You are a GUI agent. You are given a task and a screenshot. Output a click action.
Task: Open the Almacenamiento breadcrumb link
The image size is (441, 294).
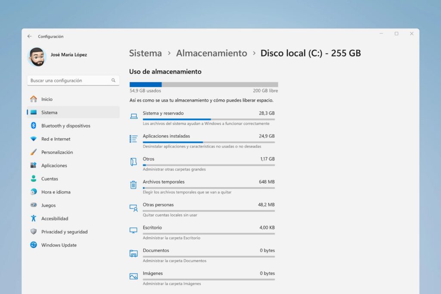point(211,53)
